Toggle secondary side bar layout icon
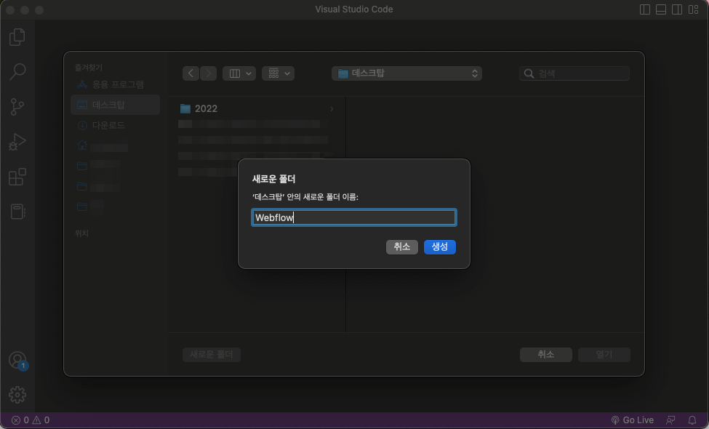The width and height of the screenshot is (709, 429). pos(677,9)
